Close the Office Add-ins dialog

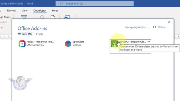(x=169, y=22)
